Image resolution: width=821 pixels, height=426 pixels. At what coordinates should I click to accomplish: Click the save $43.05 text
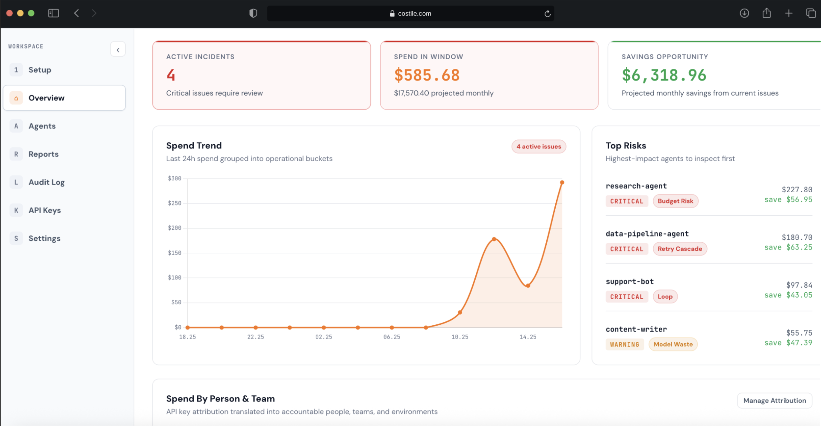(788, 295)
